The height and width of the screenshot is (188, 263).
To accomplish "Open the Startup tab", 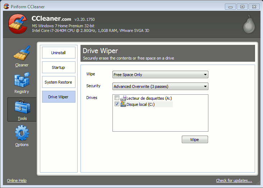I will pos(59,67).
